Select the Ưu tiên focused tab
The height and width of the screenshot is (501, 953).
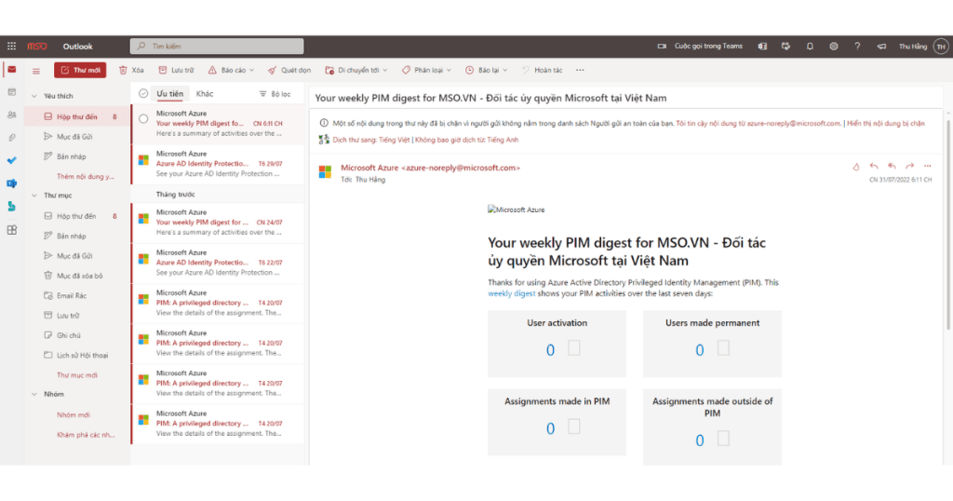click(x=169, y=93)
